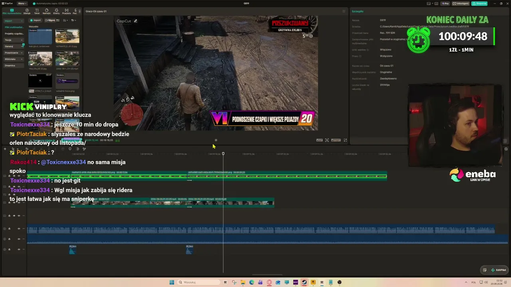Click the preview snapshot/zoom-fit icon
This screenshot has width=511, height=287.
(327, 140)
